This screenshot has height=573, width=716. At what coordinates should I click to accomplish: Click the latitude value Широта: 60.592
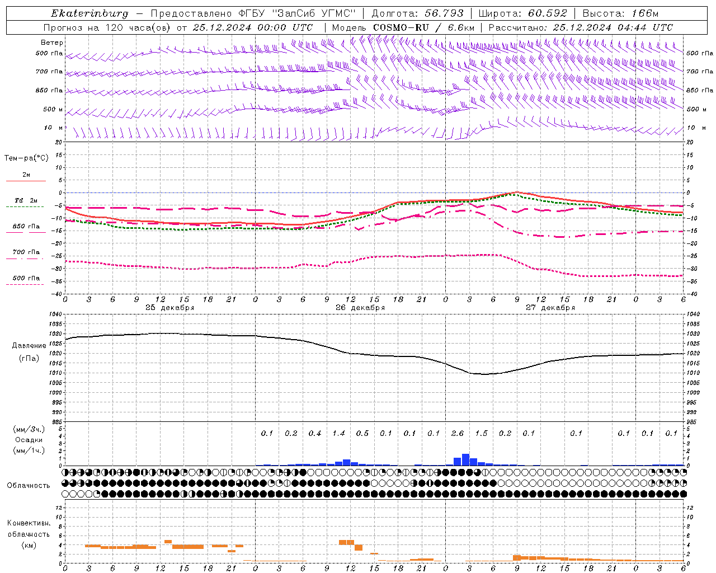coord(523,13)
